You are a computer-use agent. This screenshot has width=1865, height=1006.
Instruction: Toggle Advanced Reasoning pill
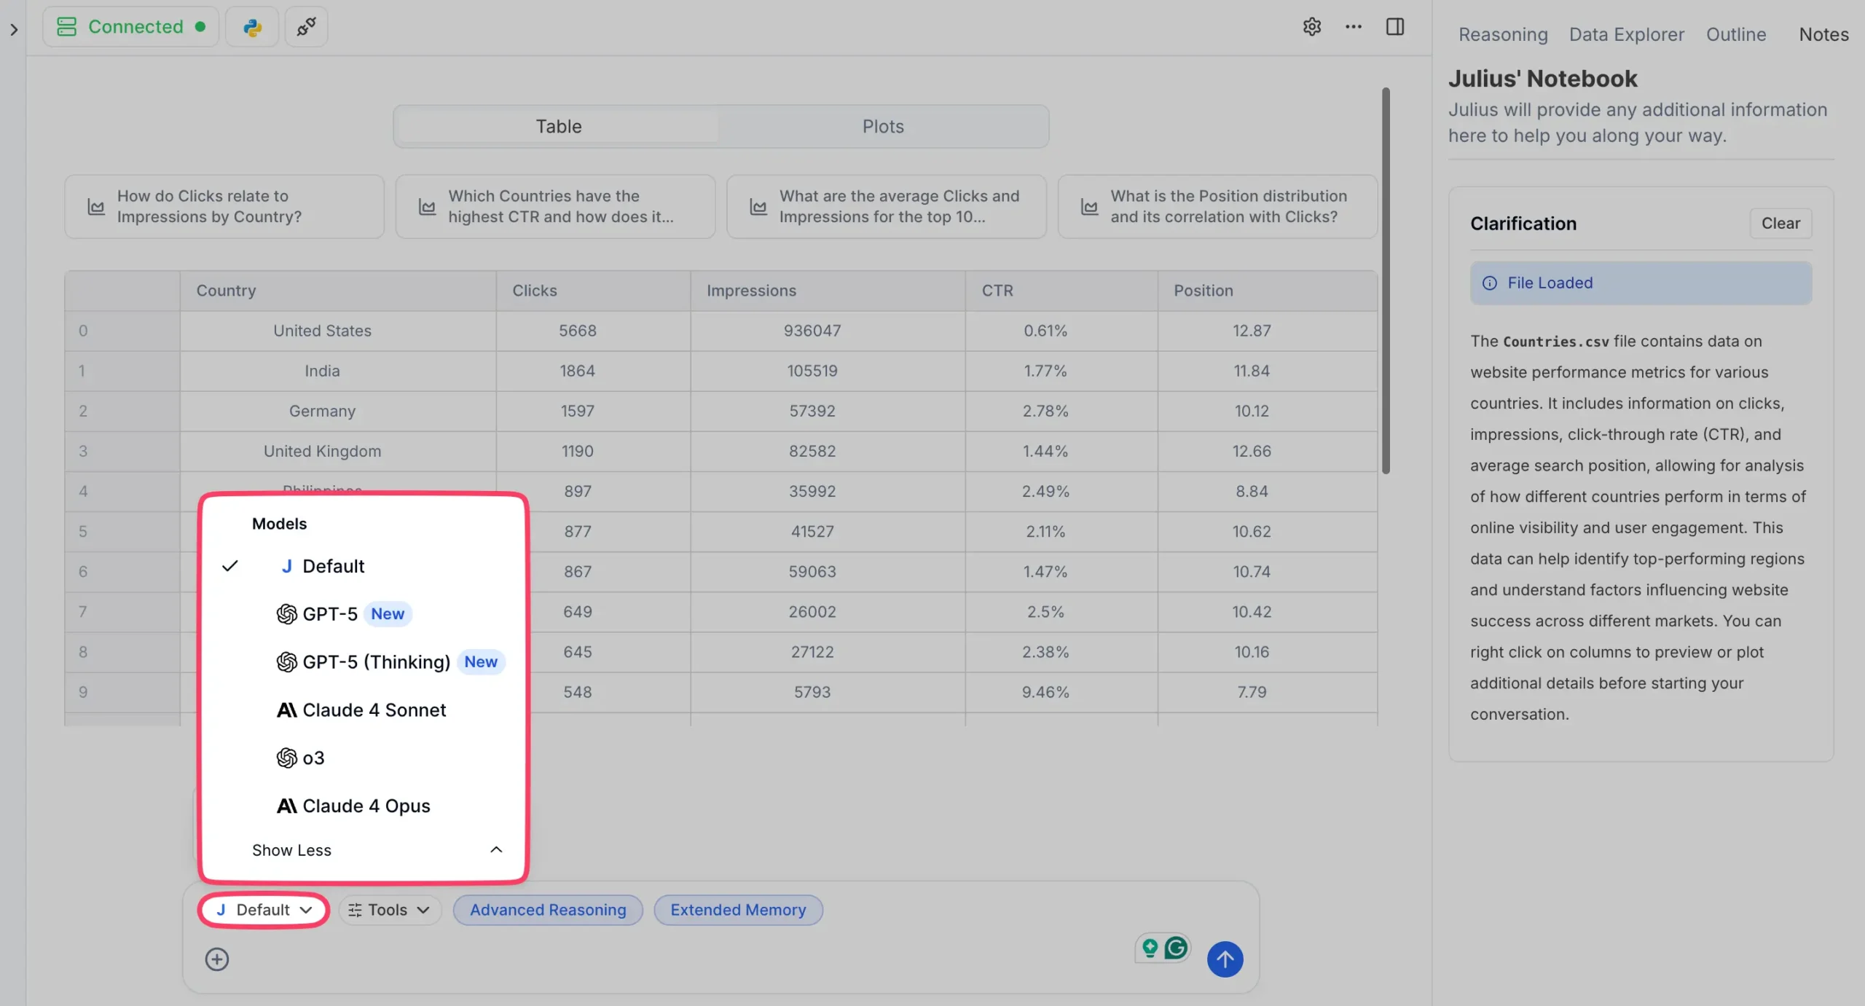pos(547,910)
